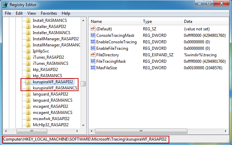Image resolution: width=232 pixels, height=145 pixels.
Task: Select the IpHlpSvc key in the tree
Action: (41, 51)
